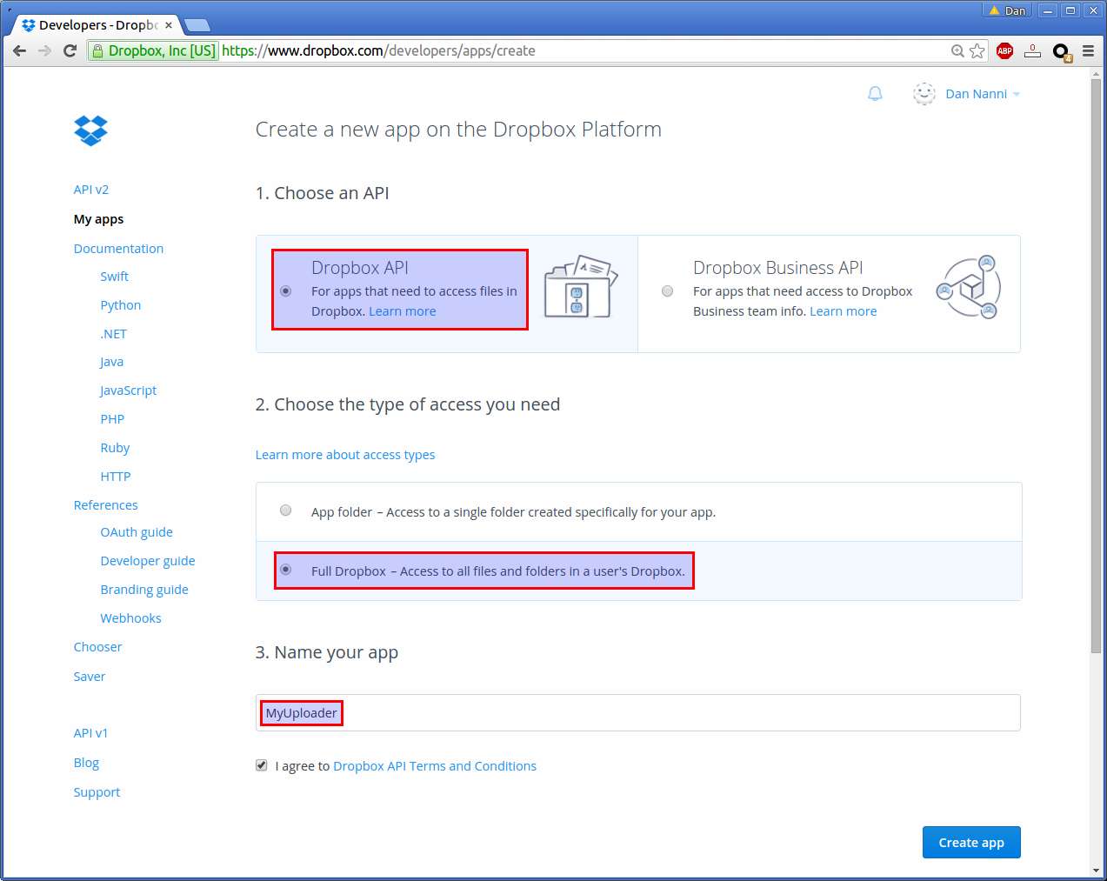Viewport: 1107px width, 881px height.
Task: Open the Developer guide link
Action: click(147, 561)
